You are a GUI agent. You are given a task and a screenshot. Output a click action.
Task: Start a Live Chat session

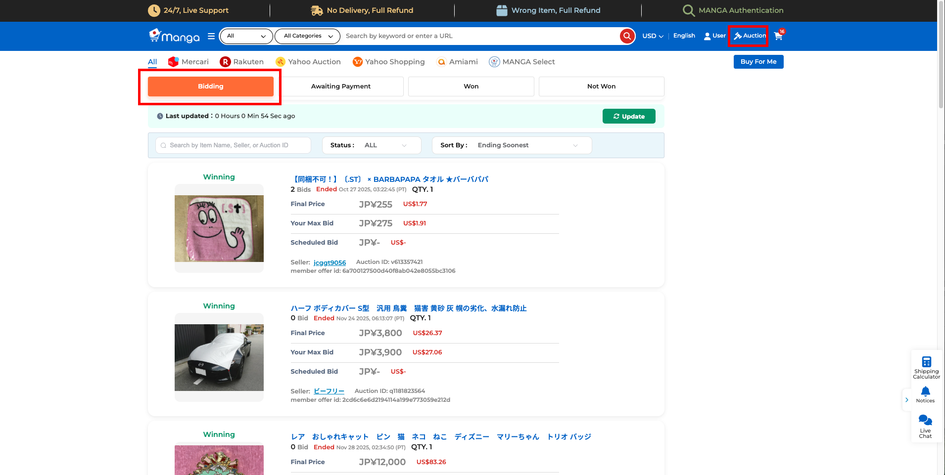[925, 426]
